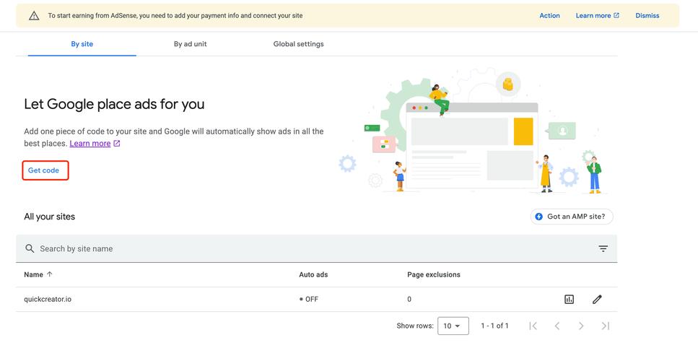The width and height of the screenshot is (698, 361).
Task: Click the sort ascending arrow next to Name
Action: tap(49, 274)
